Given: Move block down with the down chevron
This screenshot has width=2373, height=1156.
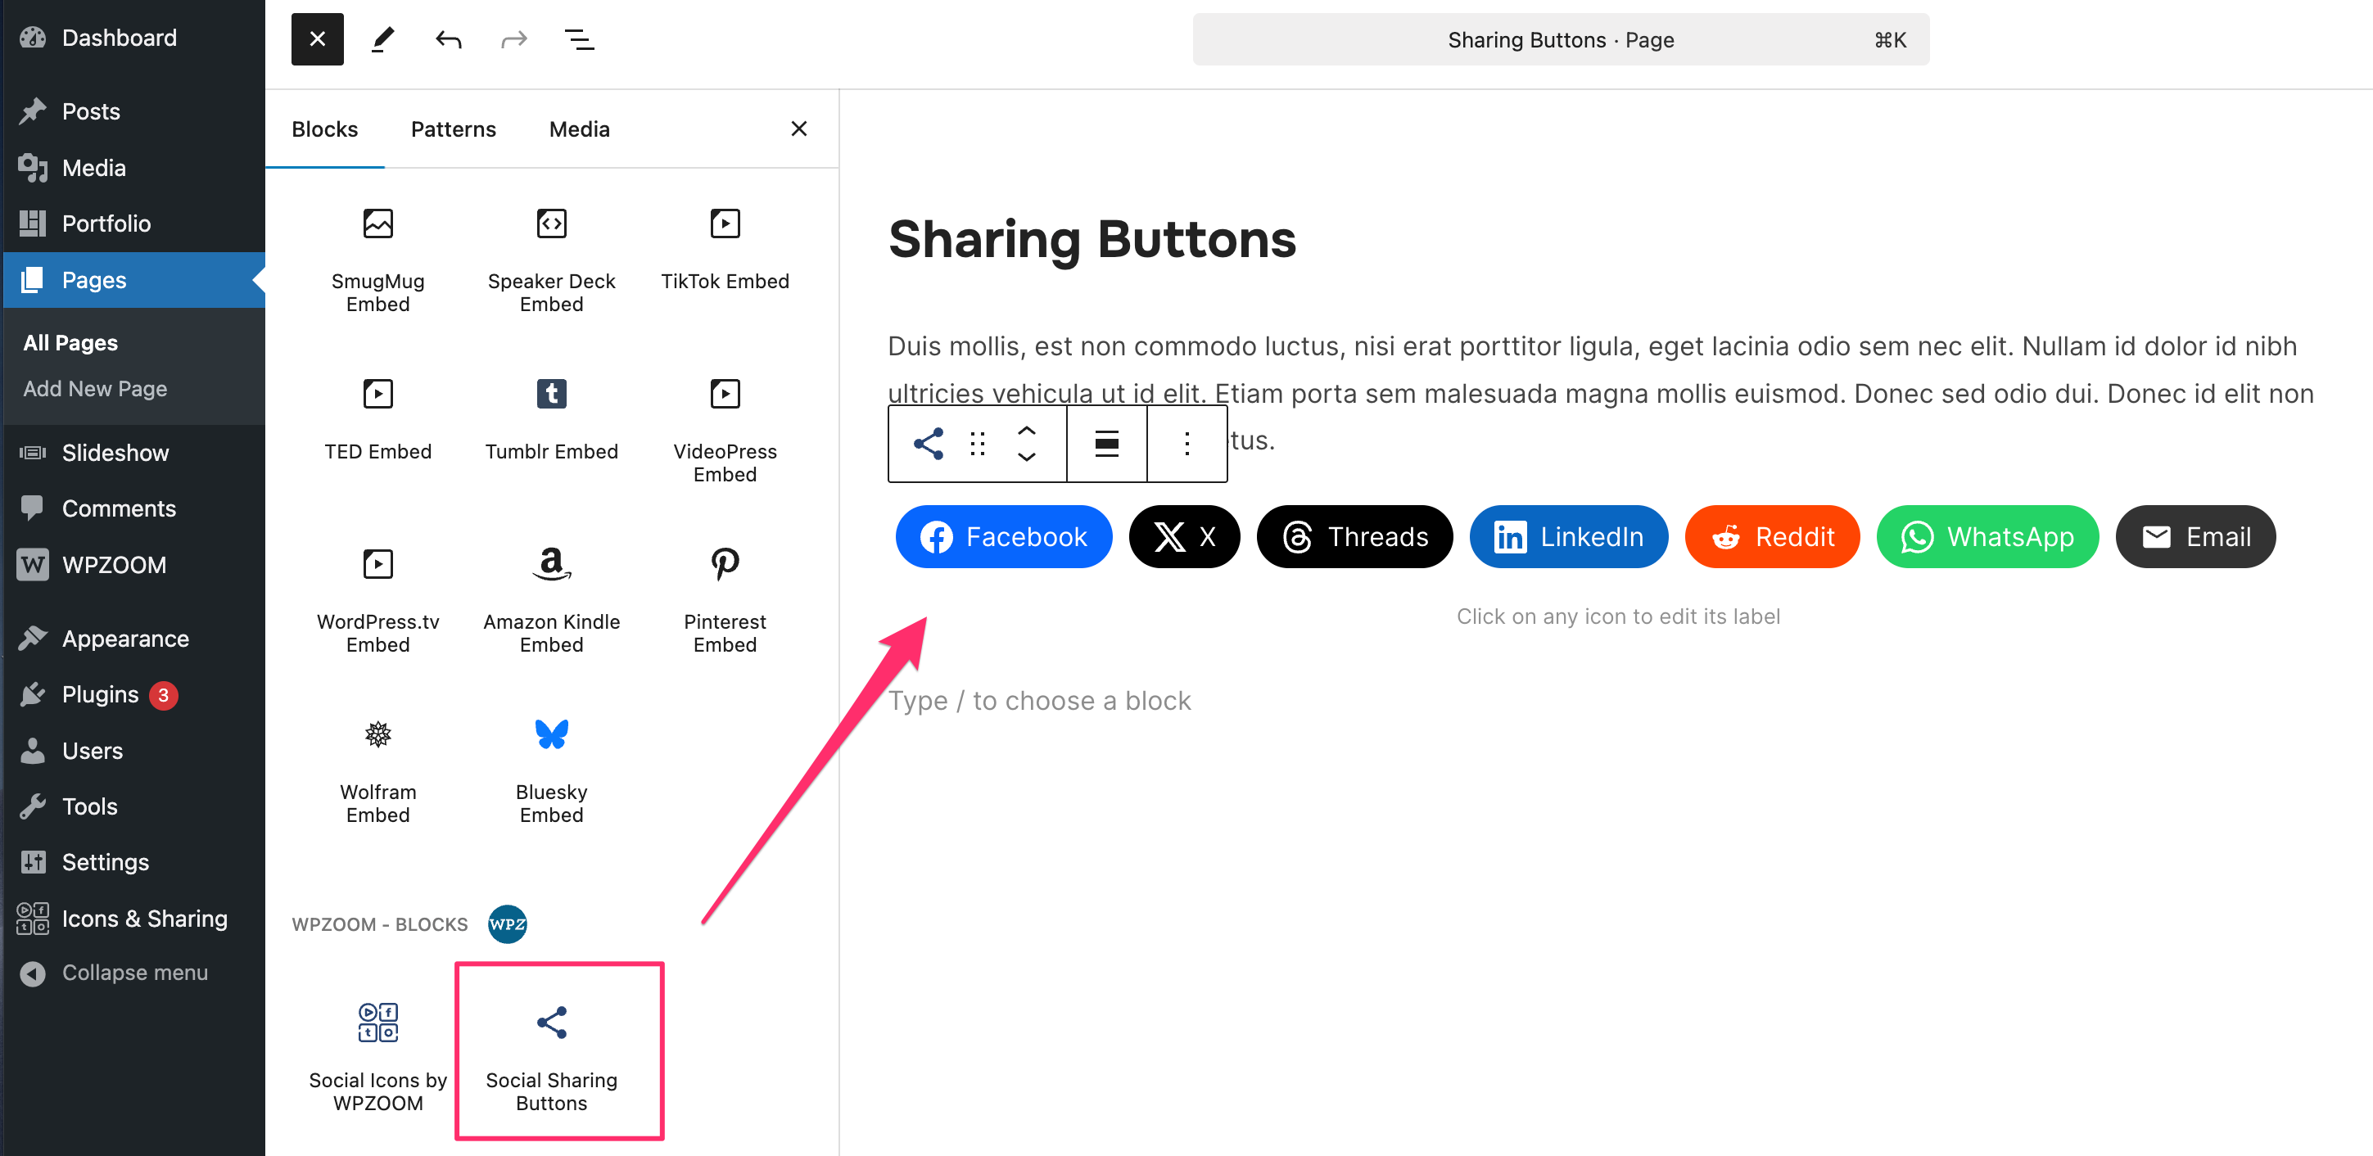Looking at the screenshot, I should [x=1026, y=457].
